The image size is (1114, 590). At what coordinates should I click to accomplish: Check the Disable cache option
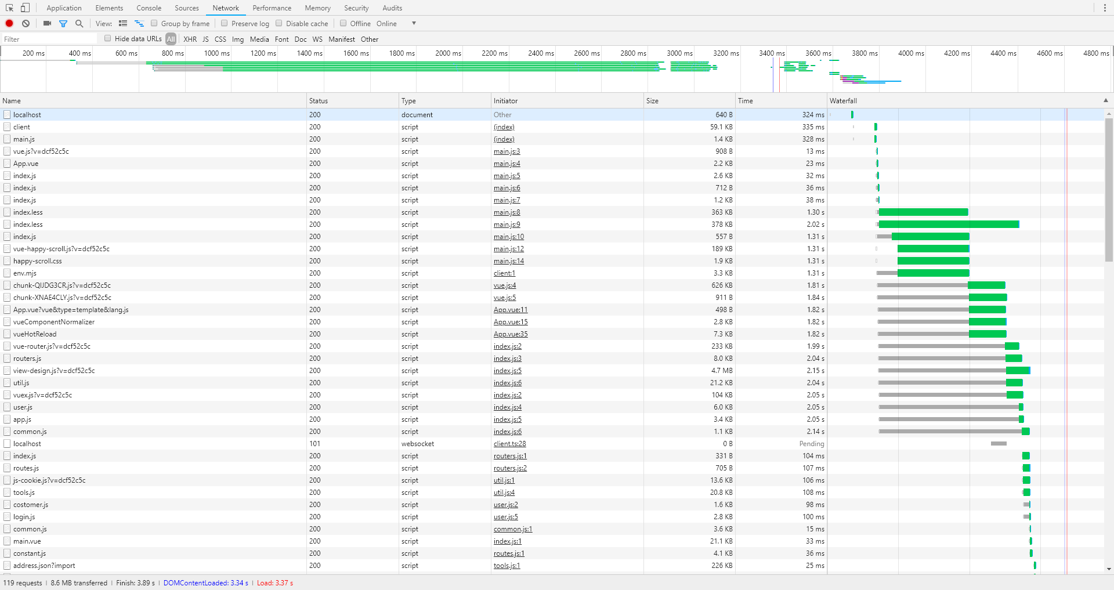tap(279, 23)
